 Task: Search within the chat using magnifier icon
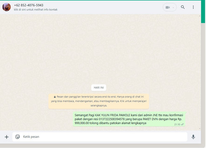point(183,7)
